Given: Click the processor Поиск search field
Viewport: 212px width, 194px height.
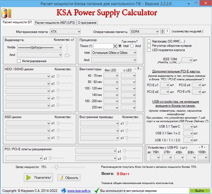Looking at the screenshot, I should click(x=103, y=46).
